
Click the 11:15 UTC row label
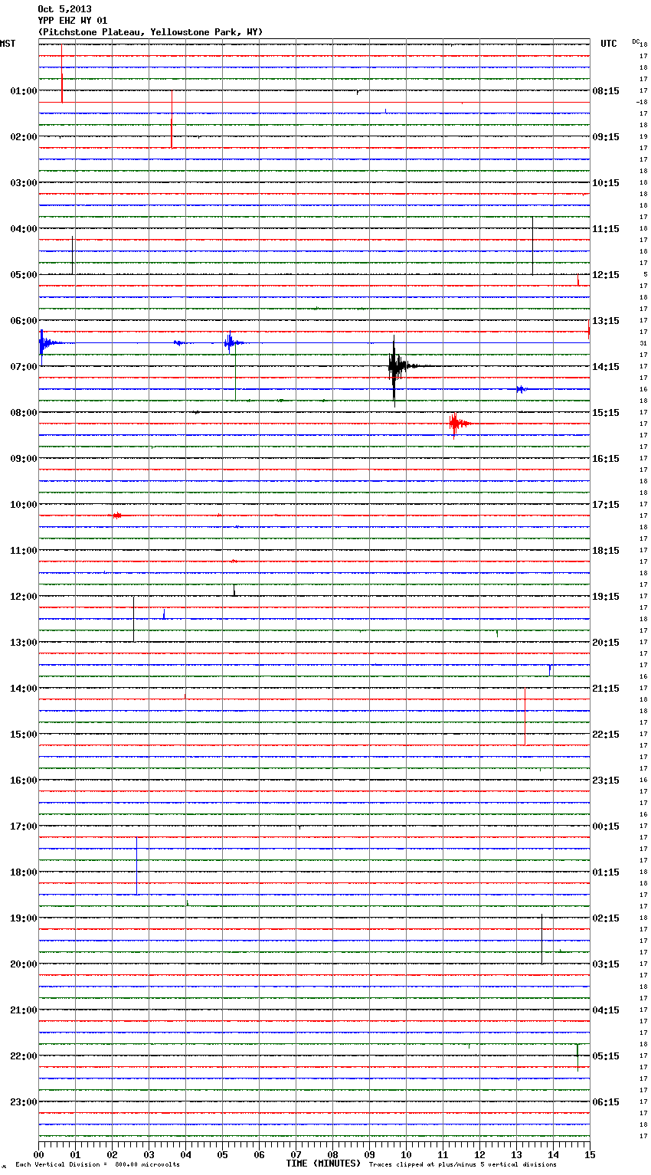coord(606,229)
